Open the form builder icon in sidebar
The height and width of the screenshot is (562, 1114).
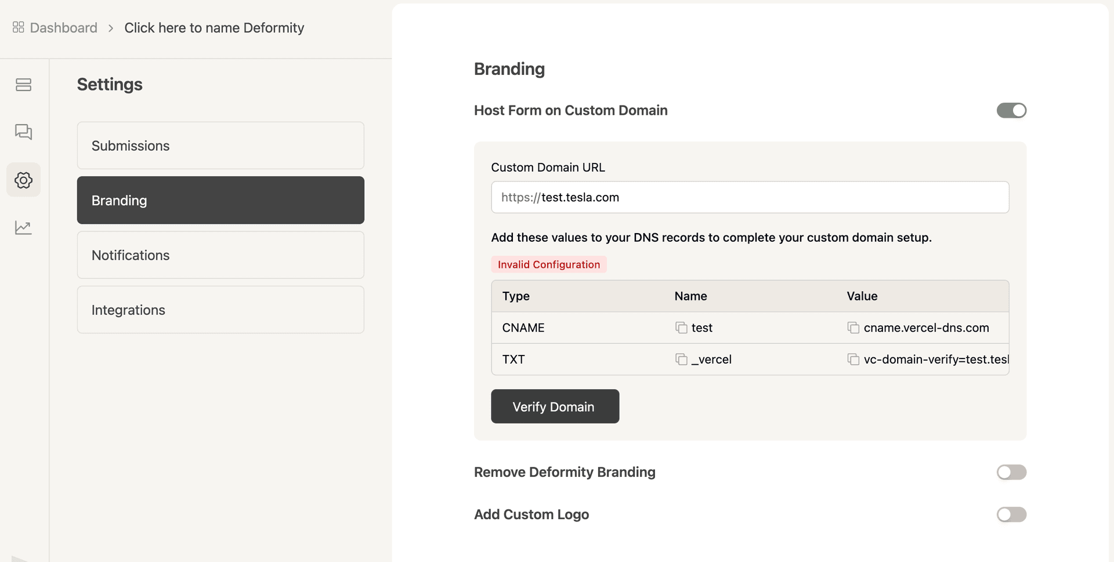pos(23,85)
